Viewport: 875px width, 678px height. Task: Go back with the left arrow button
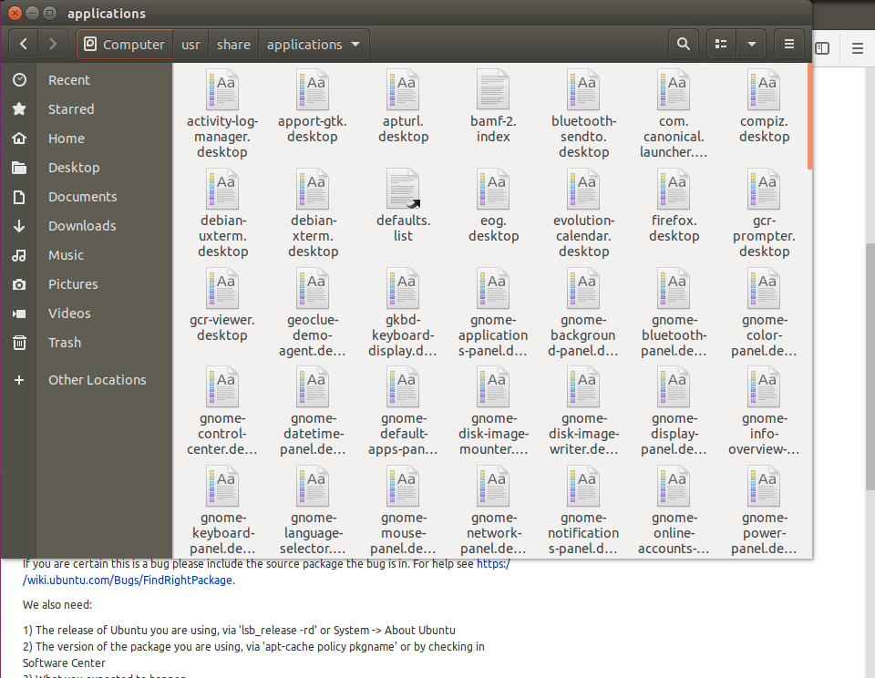coord(24,44)
